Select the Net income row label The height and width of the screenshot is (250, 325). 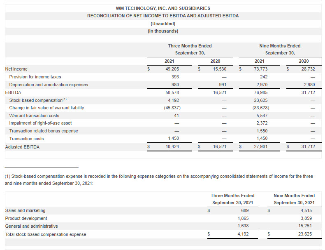(16, 69)
